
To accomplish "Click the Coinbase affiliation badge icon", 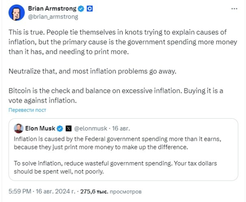I will tap(89, 9).
